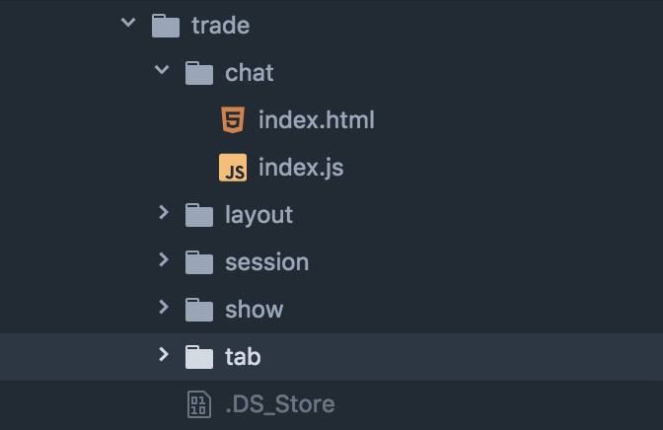Open the index.js file name
The image size is (663, 430).
(301, 168)
